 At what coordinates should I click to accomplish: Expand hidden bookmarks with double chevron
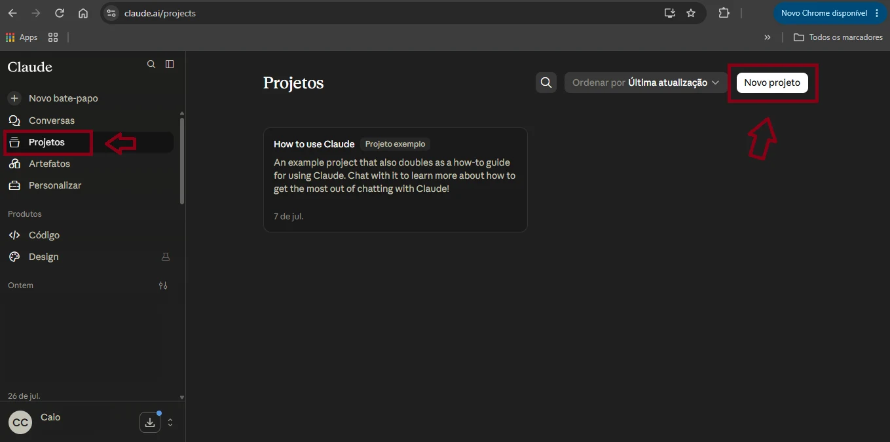(x=768, y=37)
